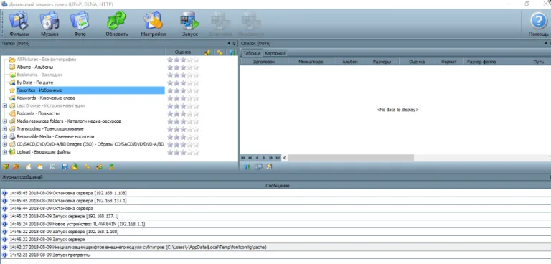Switch to the Карточки tab
Screen dimensions: 551x264
pos(275,53)
